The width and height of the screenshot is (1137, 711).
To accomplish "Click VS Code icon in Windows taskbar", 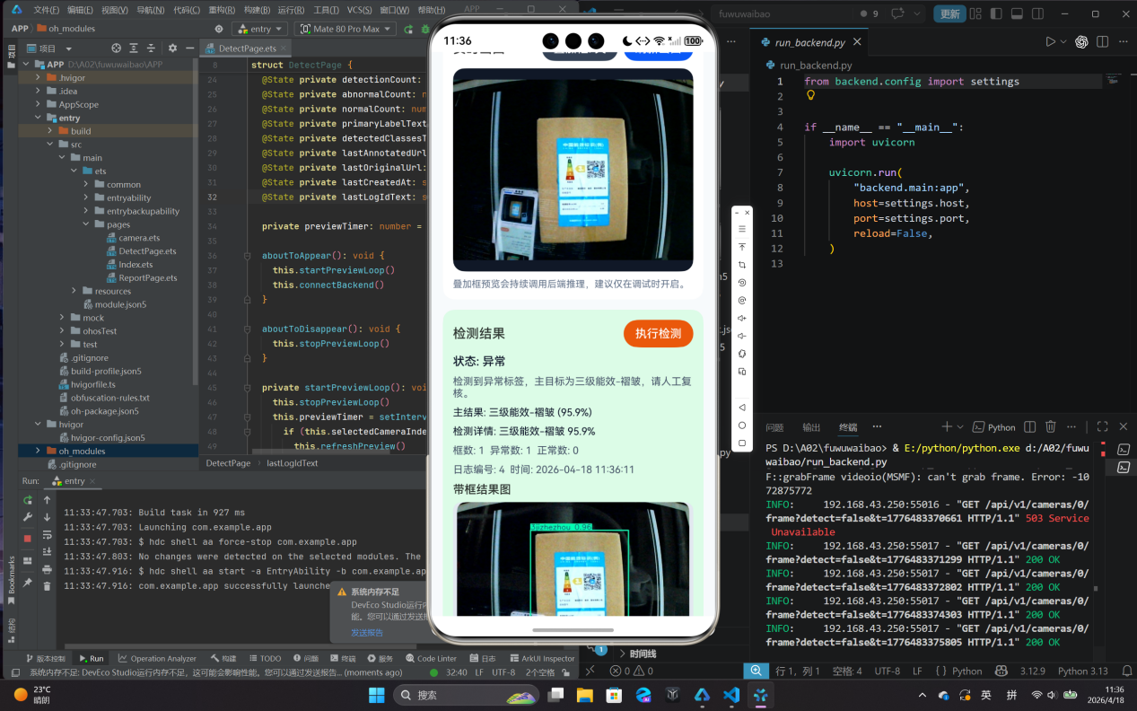I will click(730, 695).
